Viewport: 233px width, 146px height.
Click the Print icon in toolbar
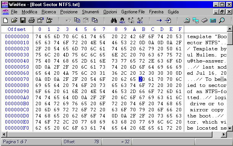(32, 20)
